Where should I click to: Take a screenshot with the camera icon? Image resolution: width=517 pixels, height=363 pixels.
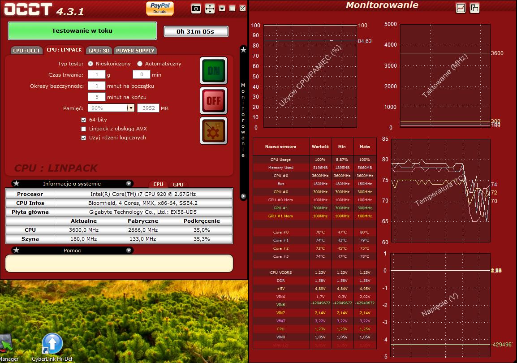196,9
